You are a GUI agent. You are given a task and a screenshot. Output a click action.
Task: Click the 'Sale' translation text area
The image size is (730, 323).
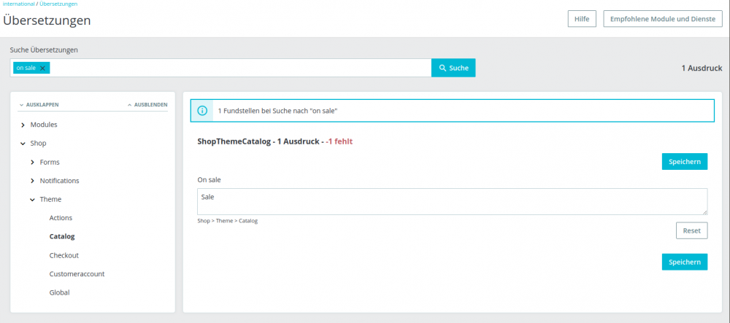coord(452,201)
